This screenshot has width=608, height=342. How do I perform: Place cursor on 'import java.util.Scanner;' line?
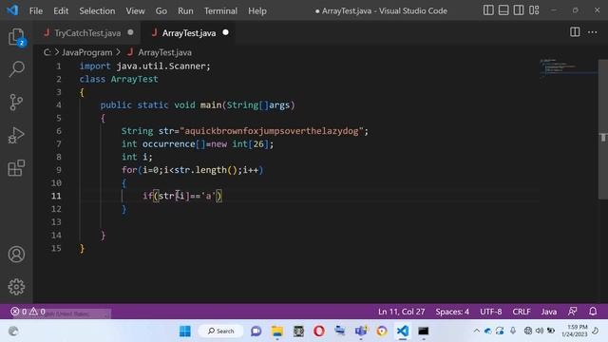tap(145, 66)
